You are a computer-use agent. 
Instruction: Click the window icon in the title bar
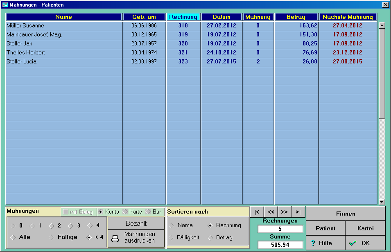pos(5,5)
